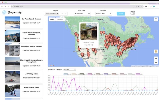The image size is (159, 100).
Task: Expand the Region dropdown chevron
Action: point(66,14)
